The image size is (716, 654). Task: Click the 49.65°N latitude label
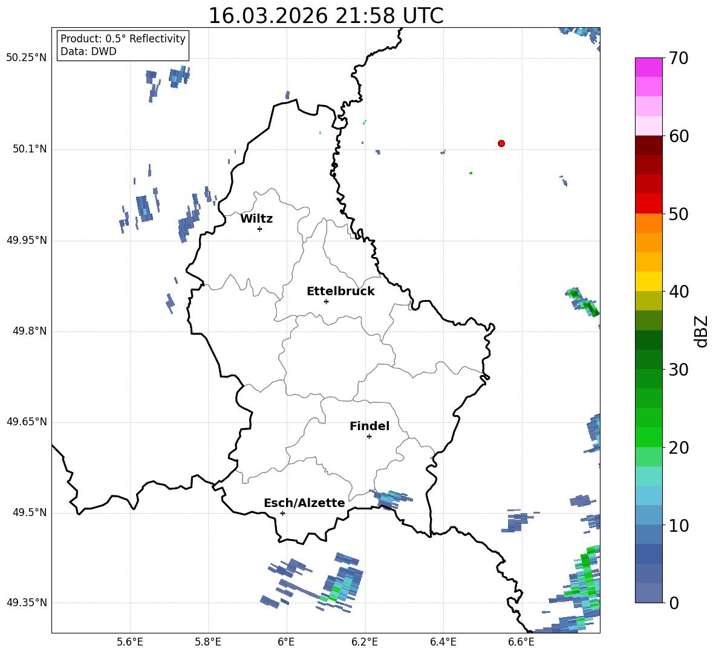pyautogui.click(x=26, y=422)
